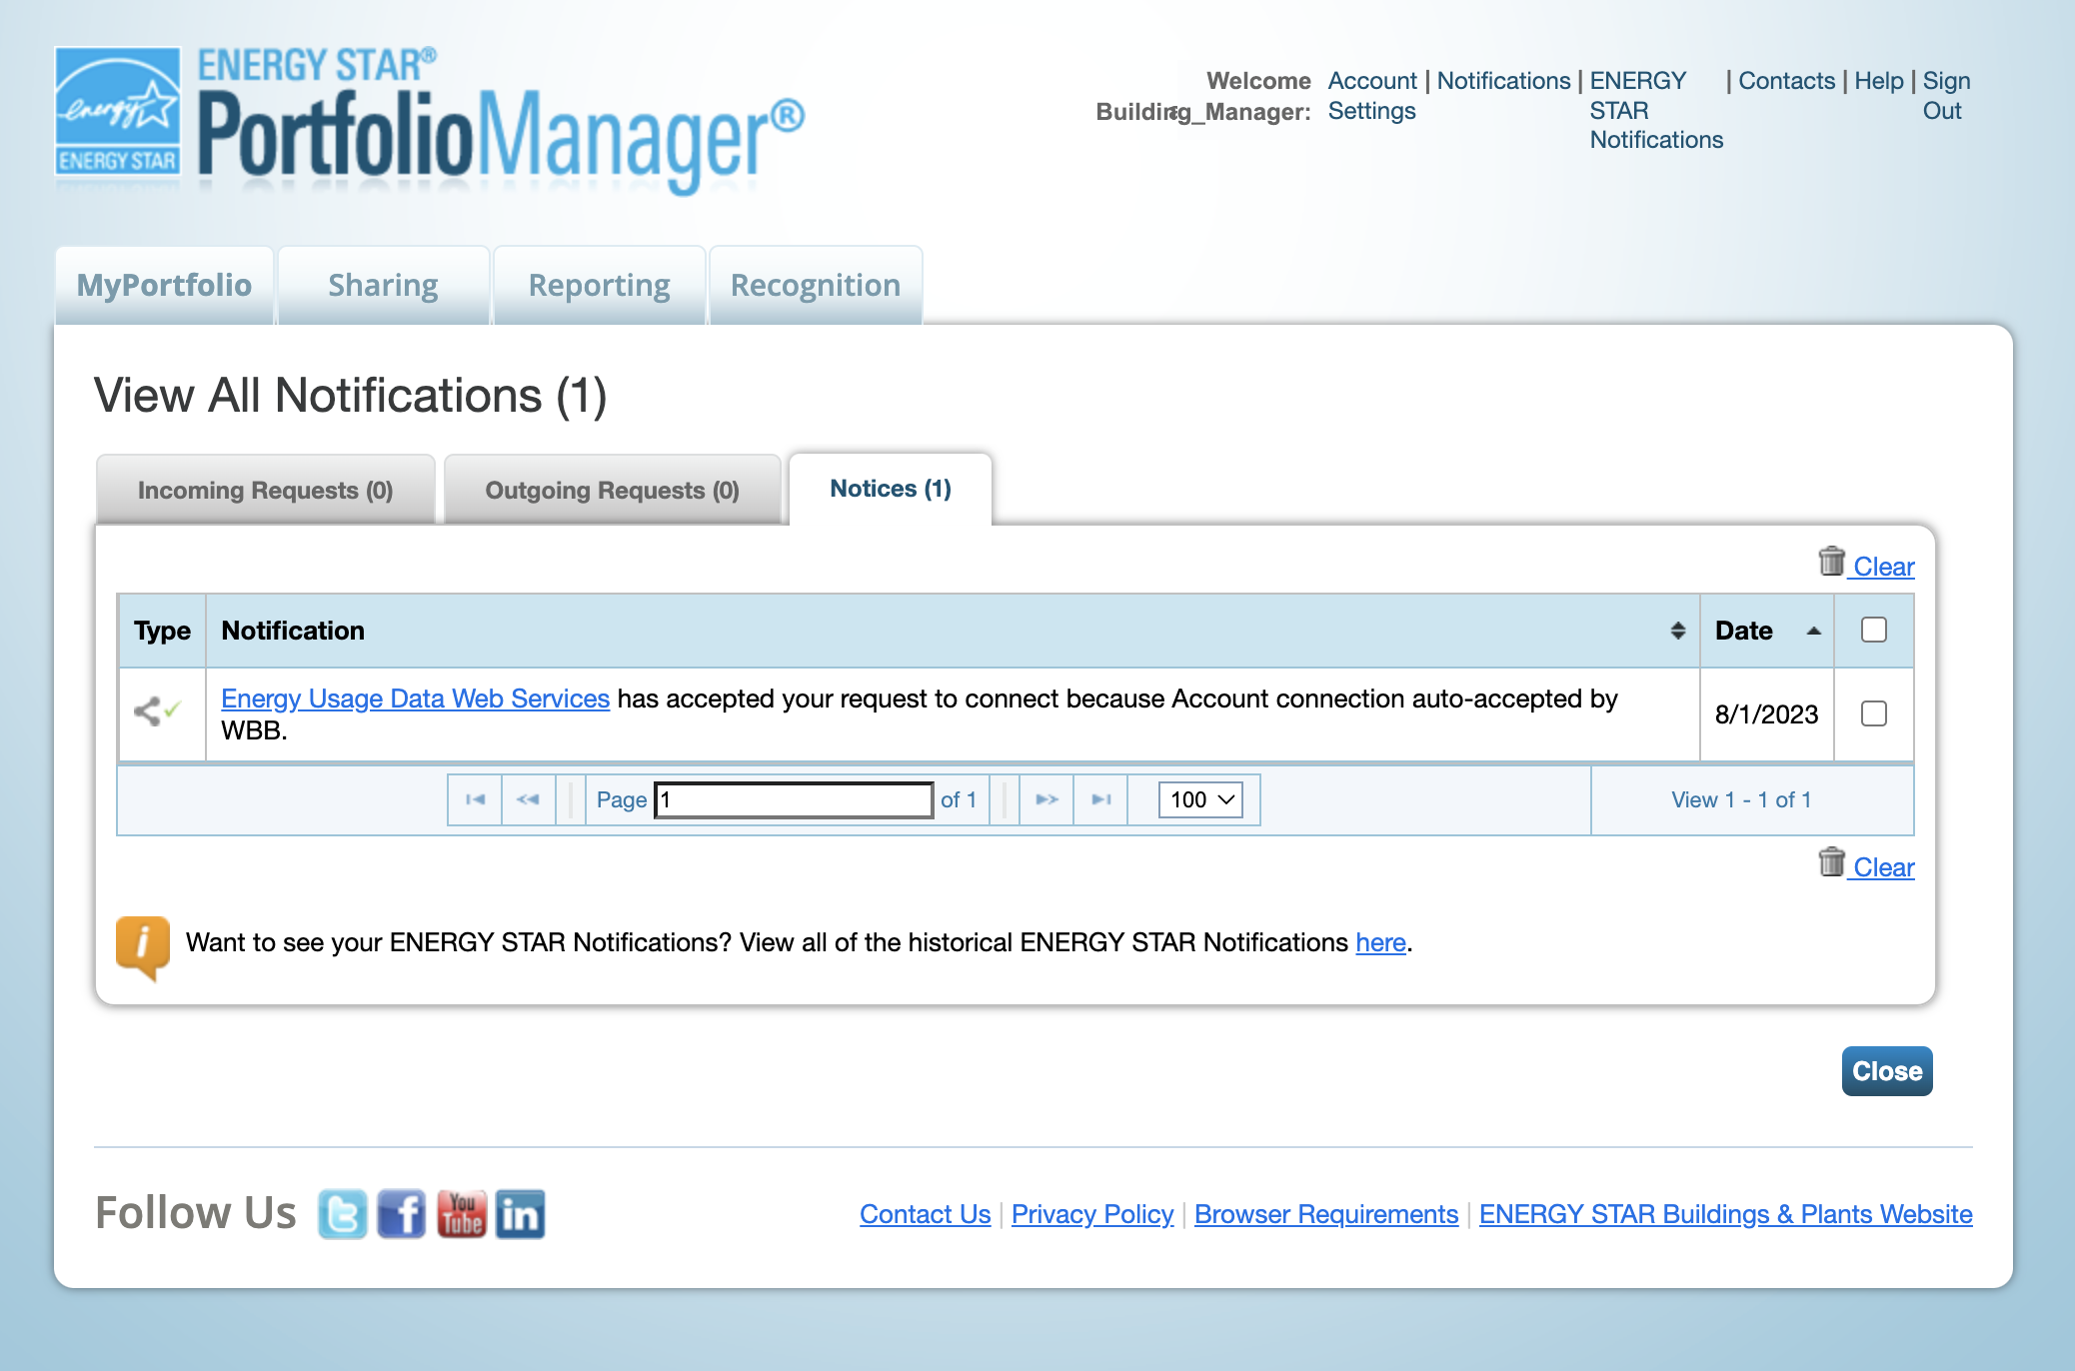Open Account Settings link
This screenshot has width=2075, height=1371.
click(x=1372, y=96)
